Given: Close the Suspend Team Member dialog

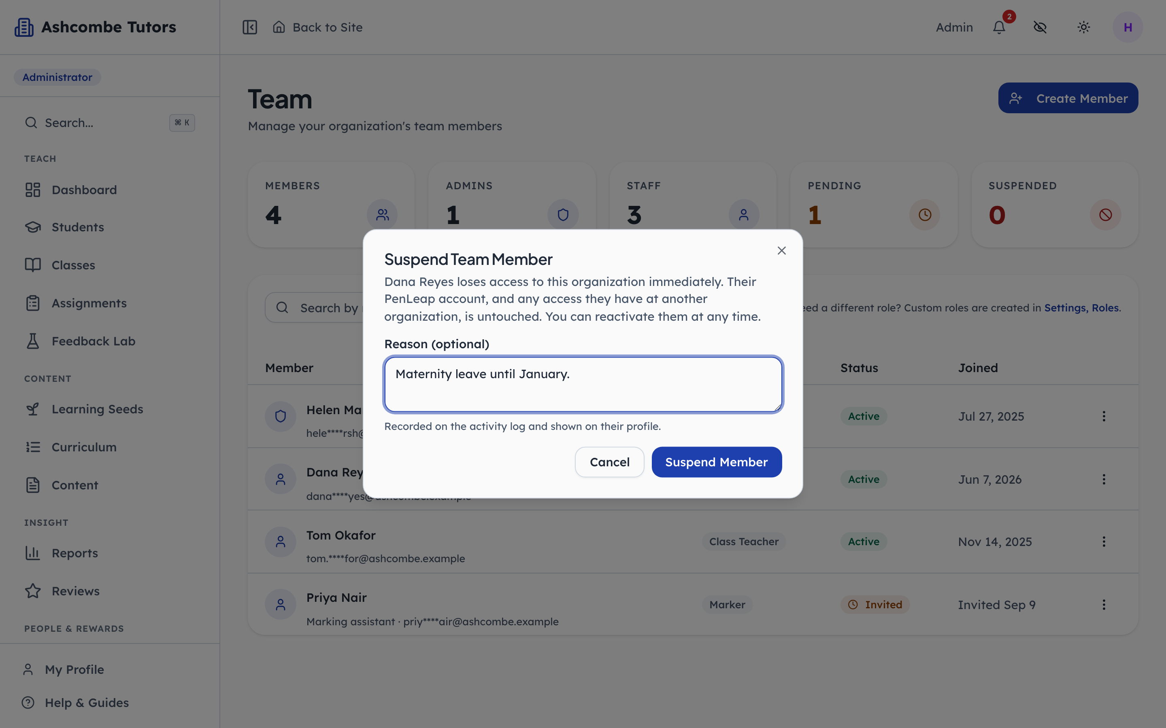Looking at the screenshot, I should pyautogui.click(x=781, y=250).
